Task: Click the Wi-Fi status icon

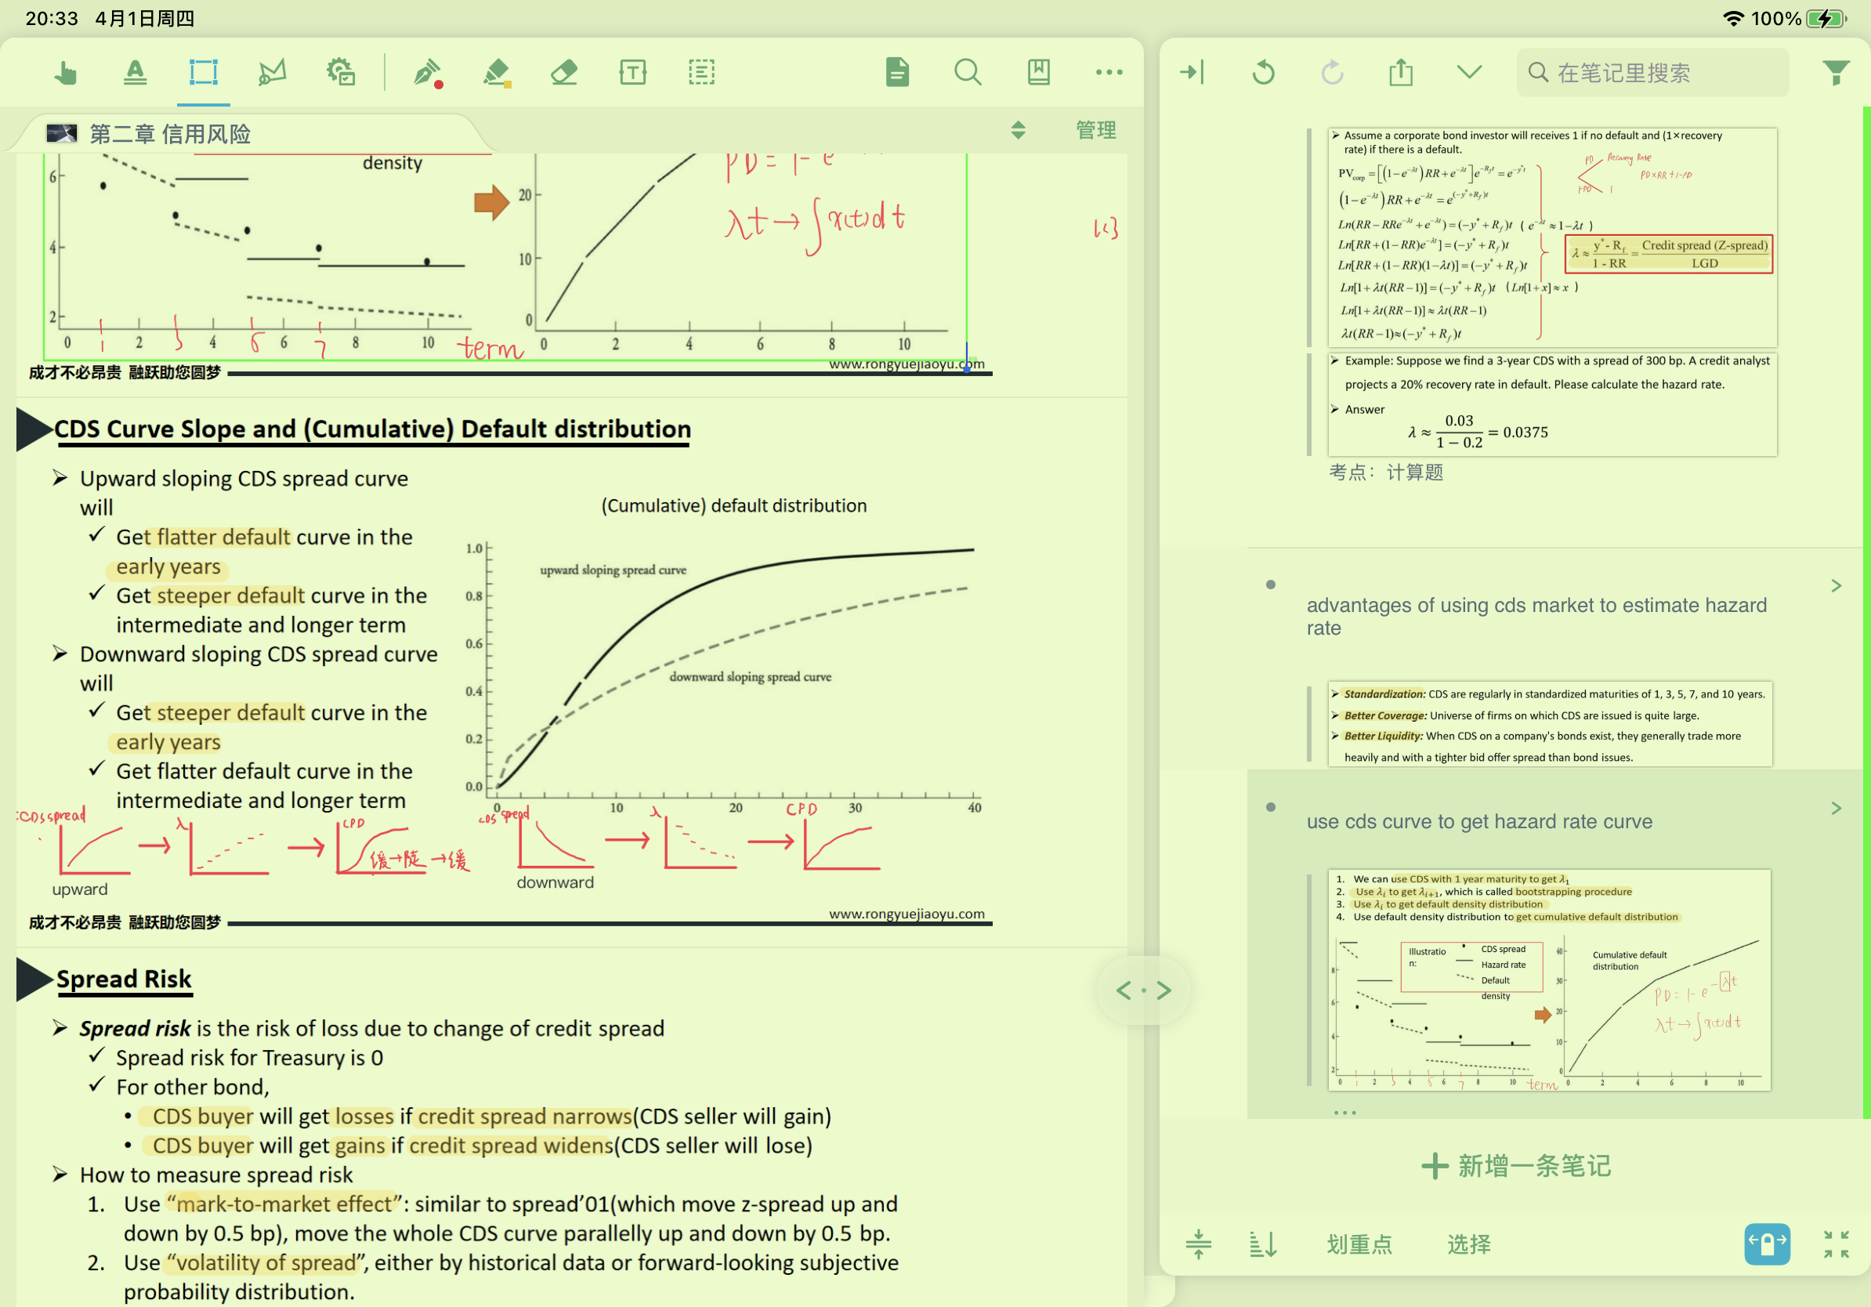Action: [x=1733, y=18]
